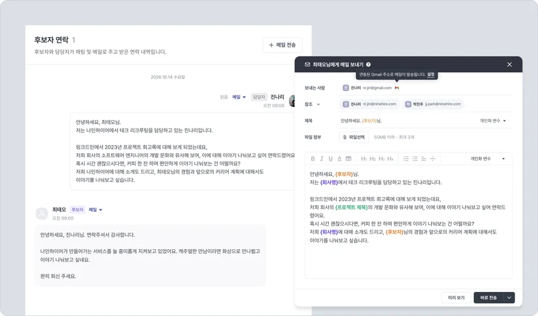Screen dimensions: 538x316
Task: Apply Heading 1 style in the editor
Action: click(364, 159)
